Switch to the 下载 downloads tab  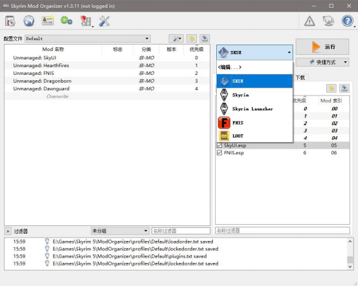(x=300, y=77)
